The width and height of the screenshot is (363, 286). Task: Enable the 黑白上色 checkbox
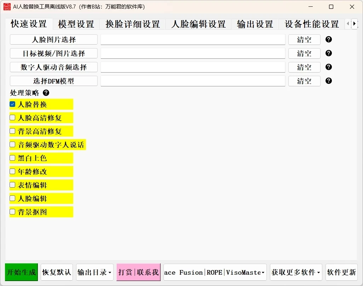12,158
